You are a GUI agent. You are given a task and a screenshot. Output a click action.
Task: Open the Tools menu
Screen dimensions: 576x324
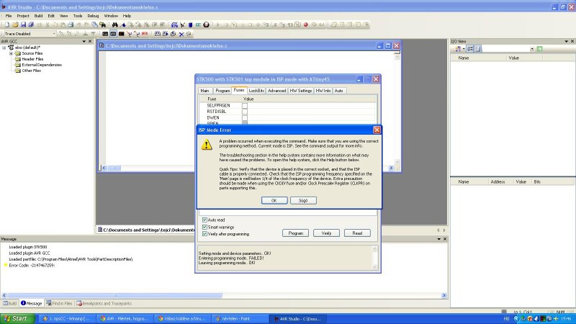(x=78, y=16)
